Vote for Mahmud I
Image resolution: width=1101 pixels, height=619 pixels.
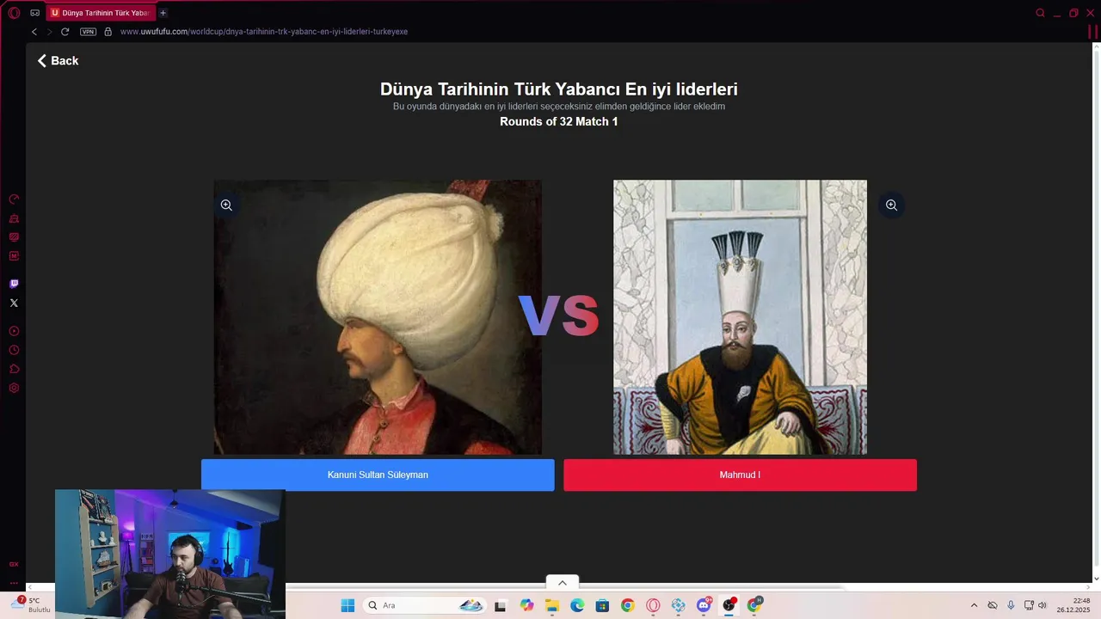click(740, 475)
